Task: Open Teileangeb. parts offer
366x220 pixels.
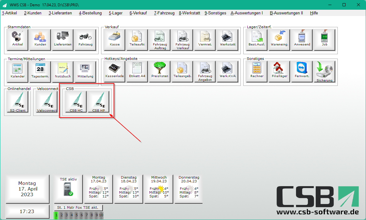Action: click(183, 71)
